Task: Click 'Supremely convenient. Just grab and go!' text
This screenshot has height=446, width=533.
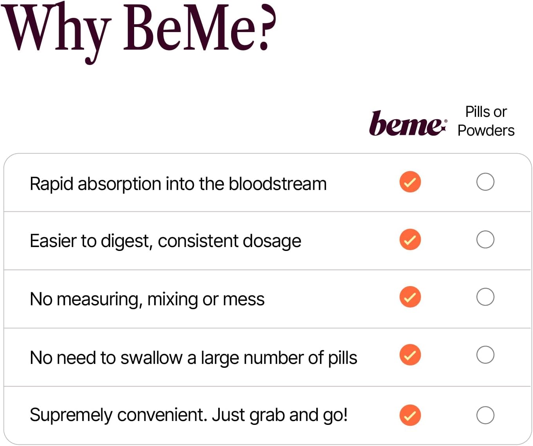Action: pos(188,415)
